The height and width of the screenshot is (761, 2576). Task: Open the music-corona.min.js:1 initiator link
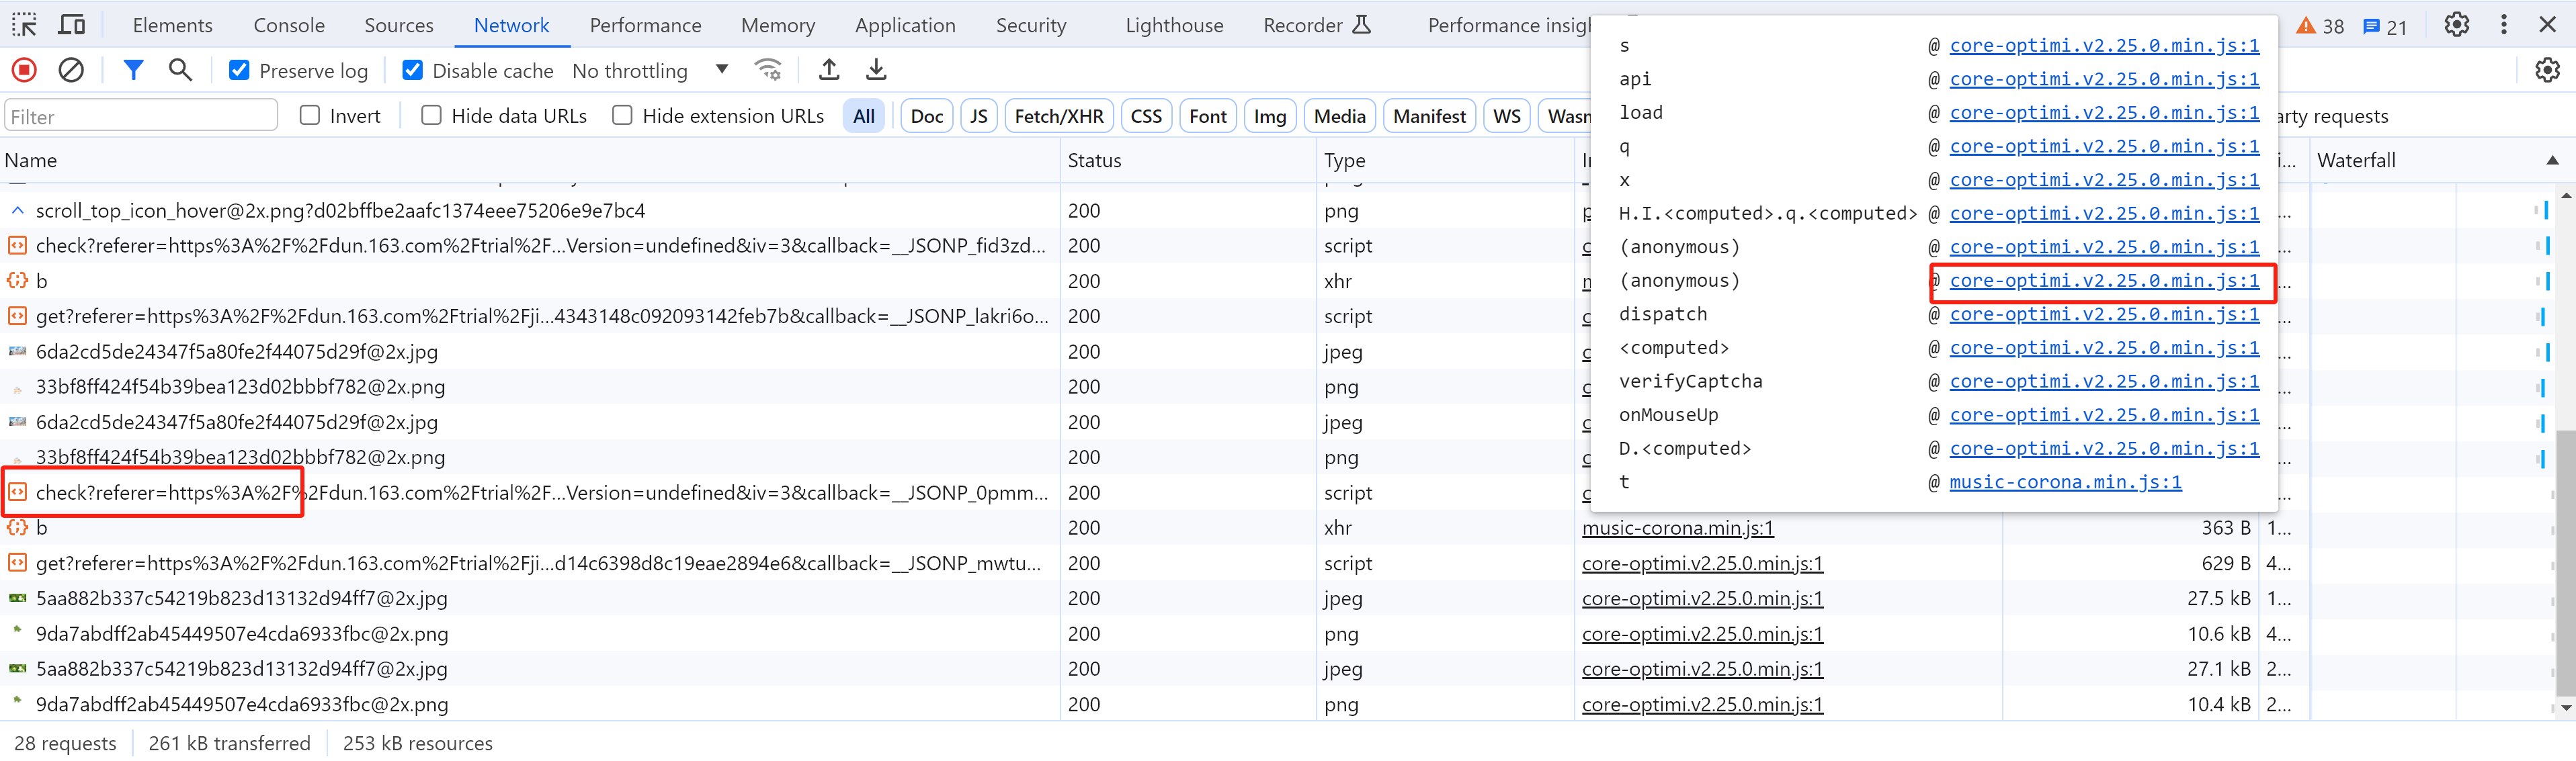coord(1677,528)
